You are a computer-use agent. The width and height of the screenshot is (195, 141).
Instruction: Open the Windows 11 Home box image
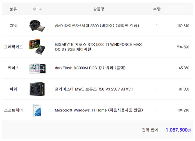coord(37,110)
